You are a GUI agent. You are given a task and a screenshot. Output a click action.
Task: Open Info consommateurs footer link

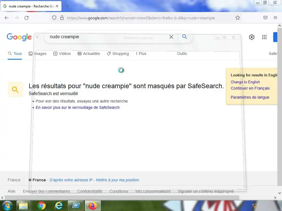click(153, 191)
